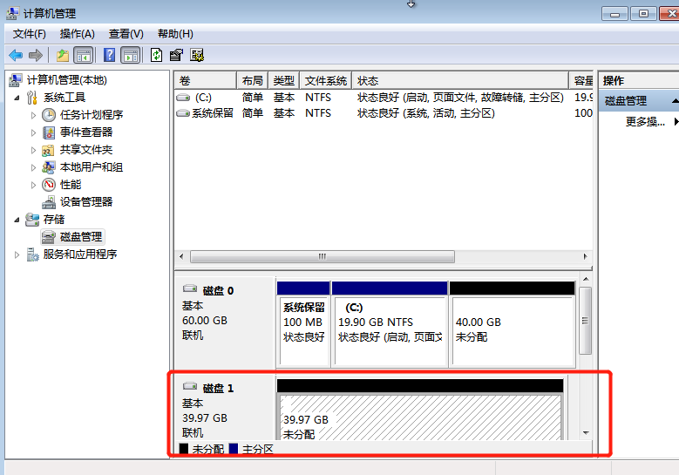Click the Shared Folders icon in tree
This screenshot has width=679, height=475.
pos(48,150)
